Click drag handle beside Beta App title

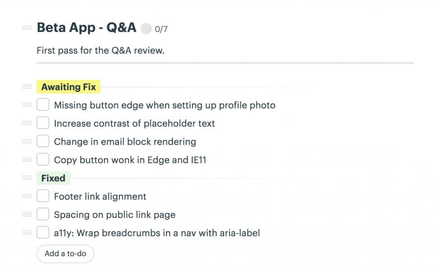[27, 28]
